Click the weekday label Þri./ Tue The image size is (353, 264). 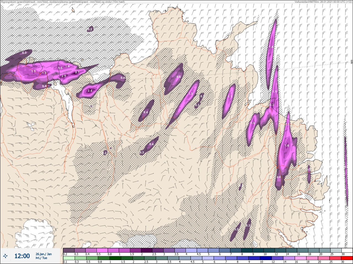point(41,258)
